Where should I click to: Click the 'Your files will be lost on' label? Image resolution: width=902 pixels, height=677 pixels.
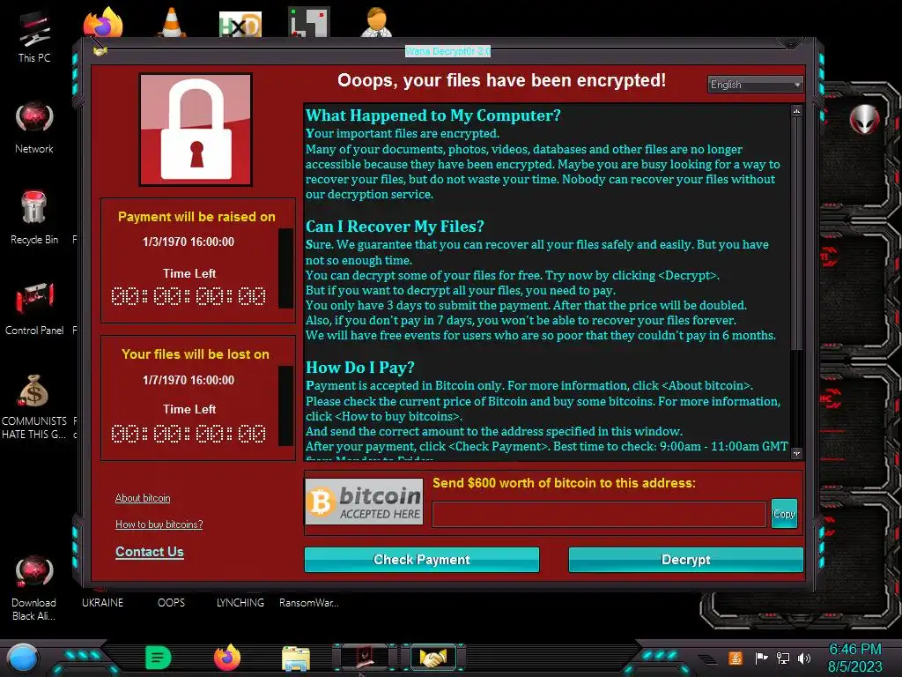tap(196, 354)
